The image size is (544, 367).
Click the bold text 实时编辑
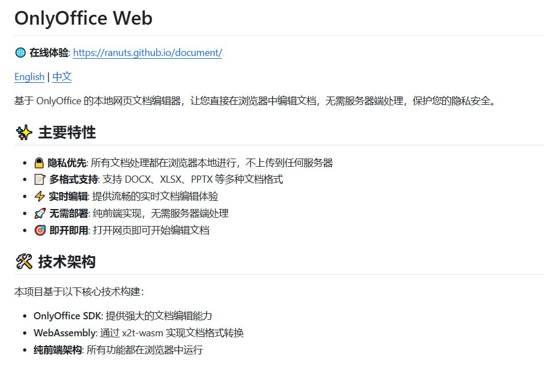point(68,196)
